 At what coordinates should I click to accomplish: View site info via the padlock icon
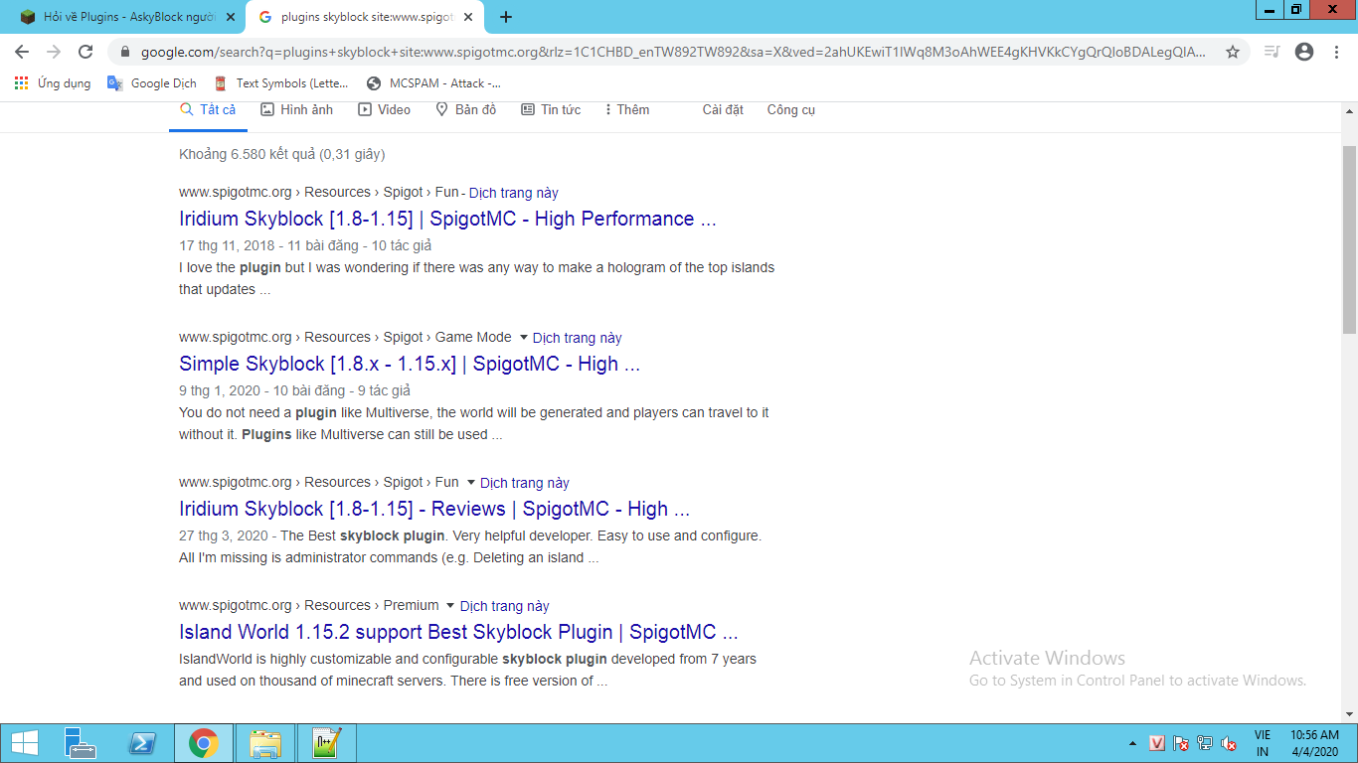coord(124,52)
